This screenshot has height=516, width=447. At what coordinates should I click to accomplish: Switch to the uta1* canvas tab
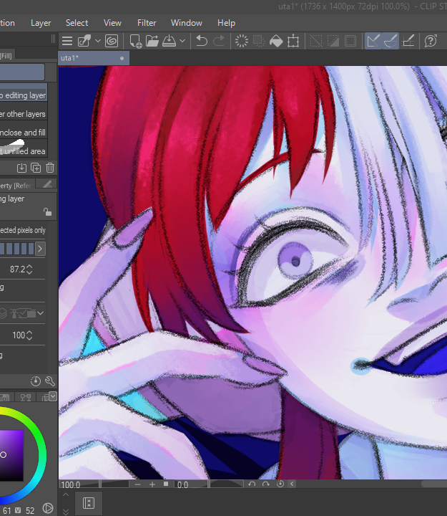(x=94, y=58)
